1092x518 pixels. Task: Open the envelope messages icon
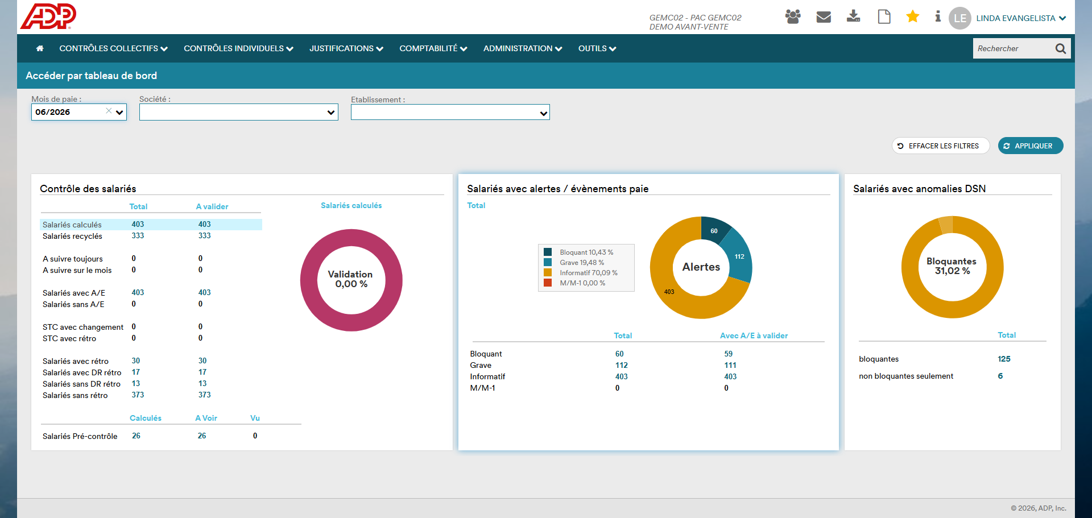click(824, 17)
